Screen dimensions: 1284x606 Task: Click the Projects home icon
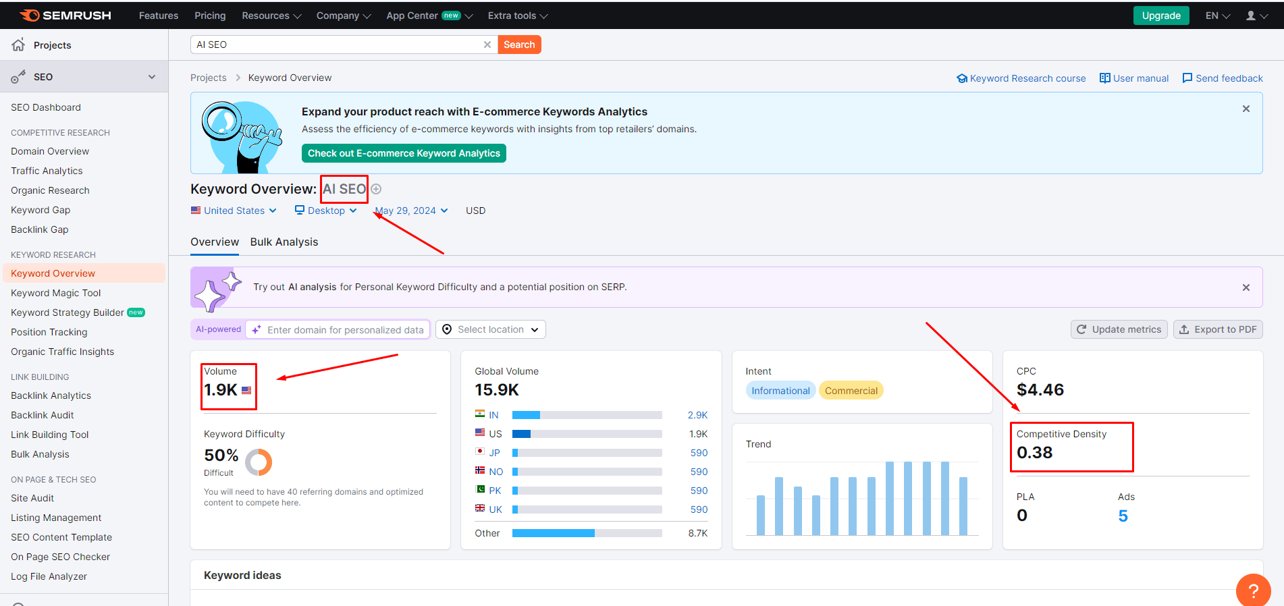tap(18, 45)
